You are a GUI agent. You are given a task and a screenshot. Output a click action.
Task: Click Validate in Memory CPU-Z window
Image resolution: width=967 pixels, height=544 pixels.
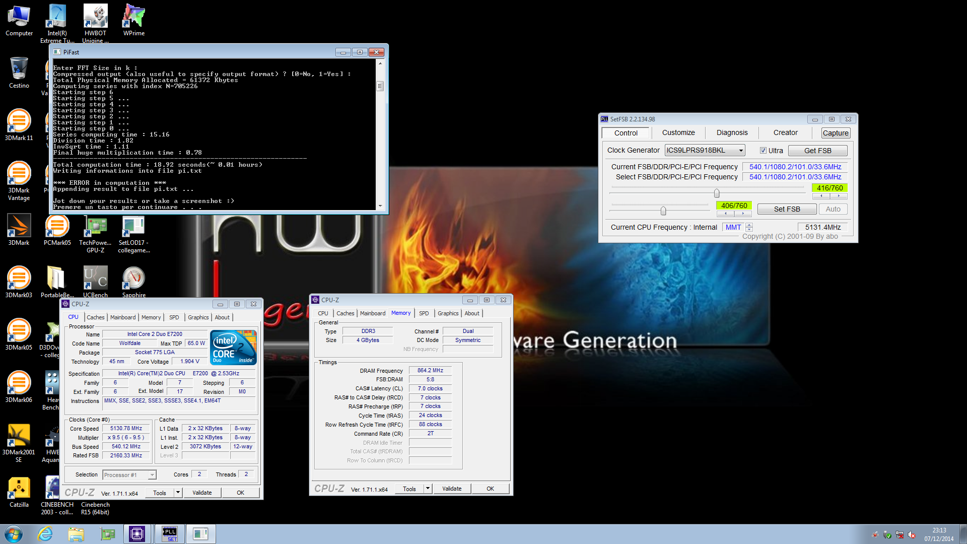[x=452, y=489]
